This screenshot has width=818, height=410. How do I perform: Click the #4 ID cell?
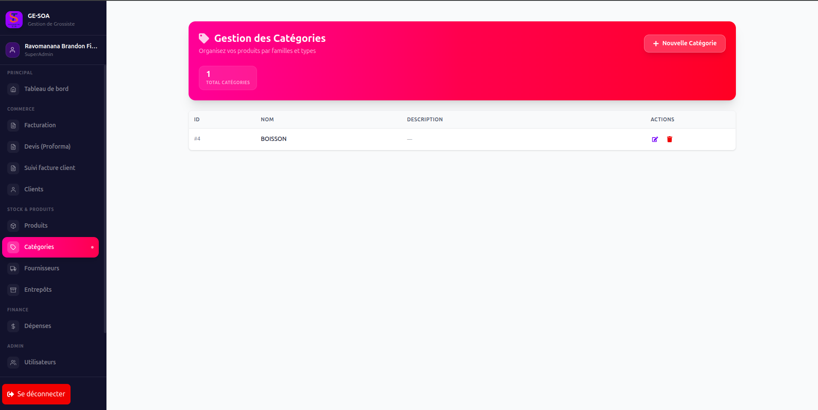click(197, 139)
